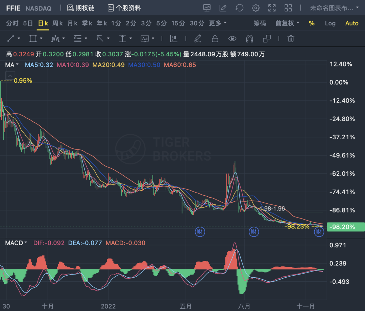Screen dimensions: 365x311
Task: Expand the MACD indicator dropdown
Action: pyautogui.click(x=16, y=243)
